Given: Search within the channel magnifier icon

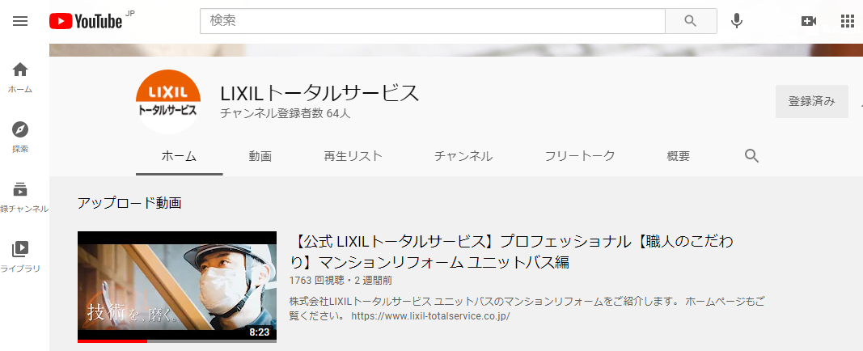Looking at the screenshot, I should click(x=751, y=156).
